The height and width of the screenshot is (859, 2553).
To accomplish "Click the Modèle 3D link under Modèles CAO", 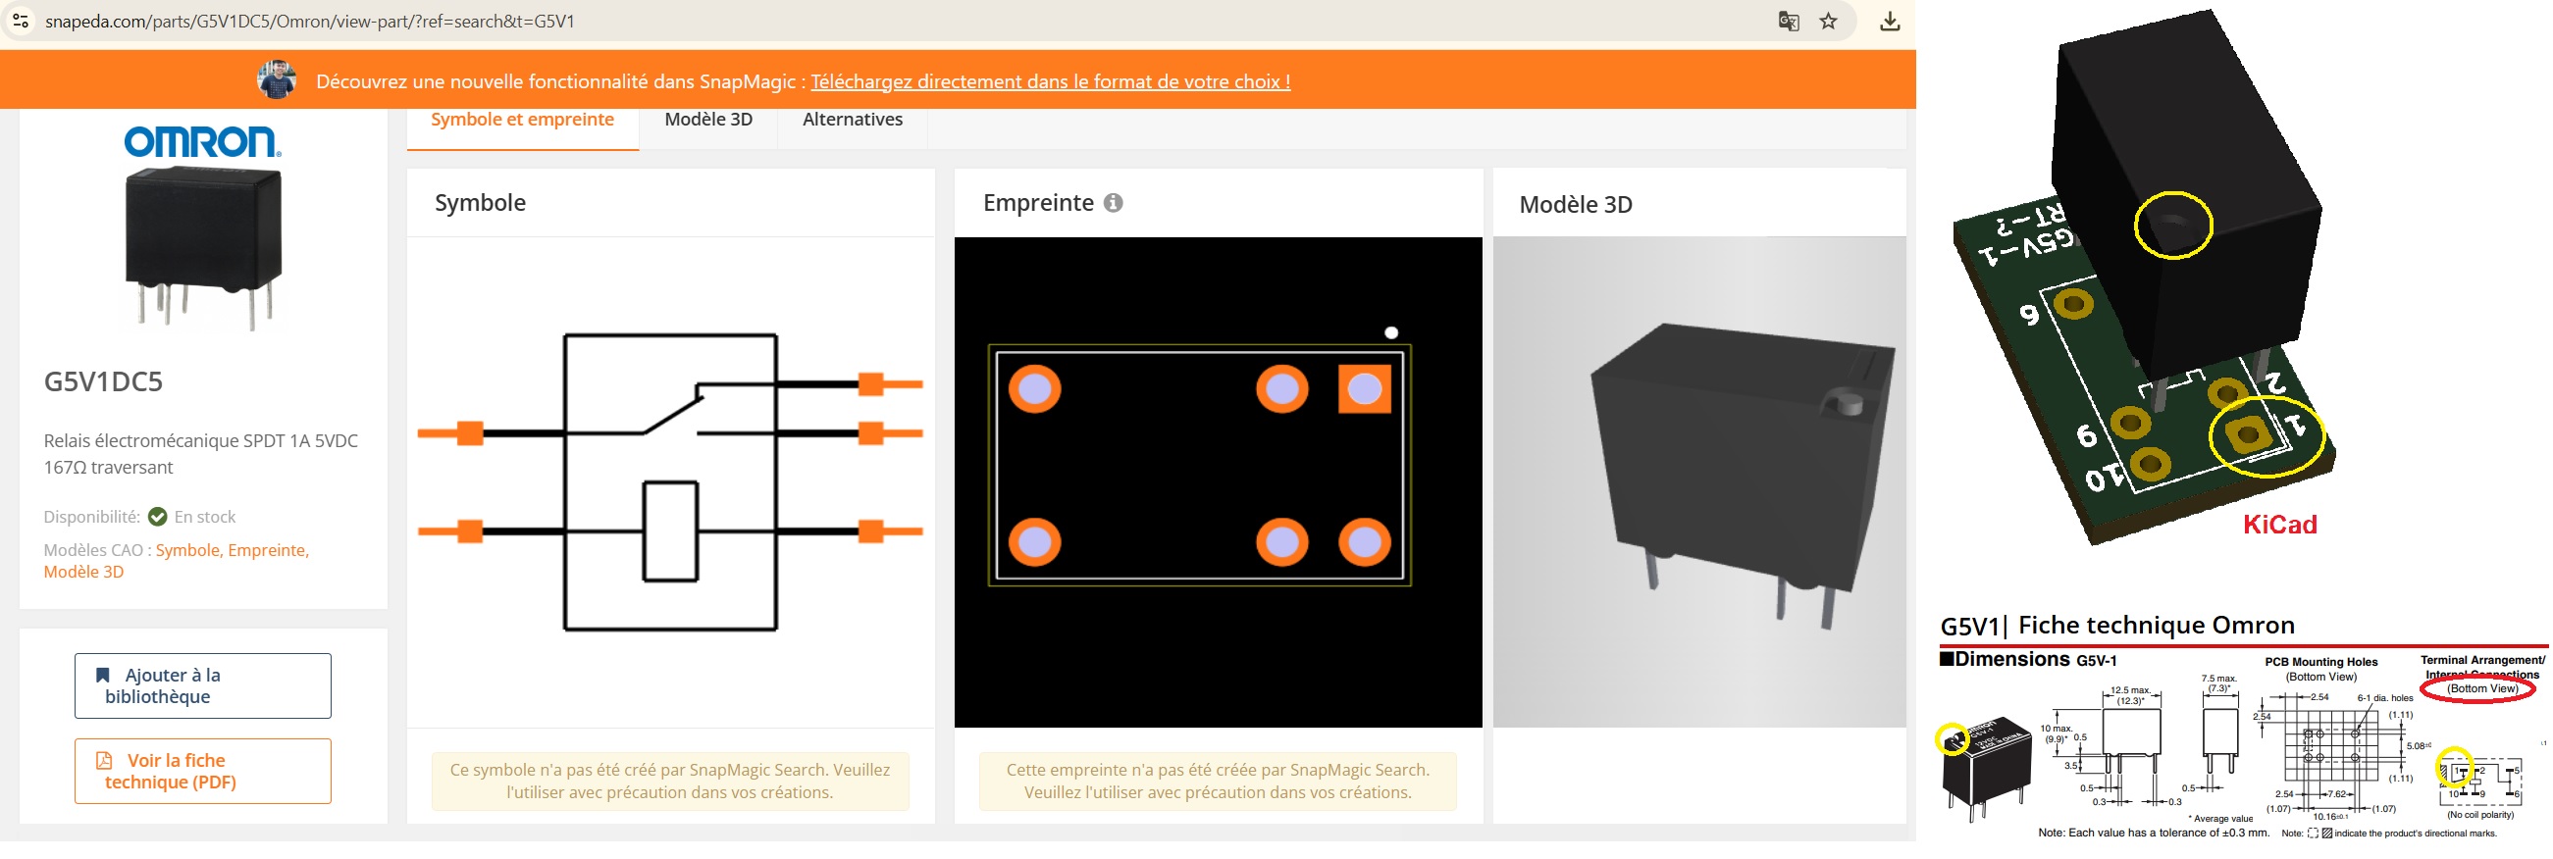I will [83, 572].
